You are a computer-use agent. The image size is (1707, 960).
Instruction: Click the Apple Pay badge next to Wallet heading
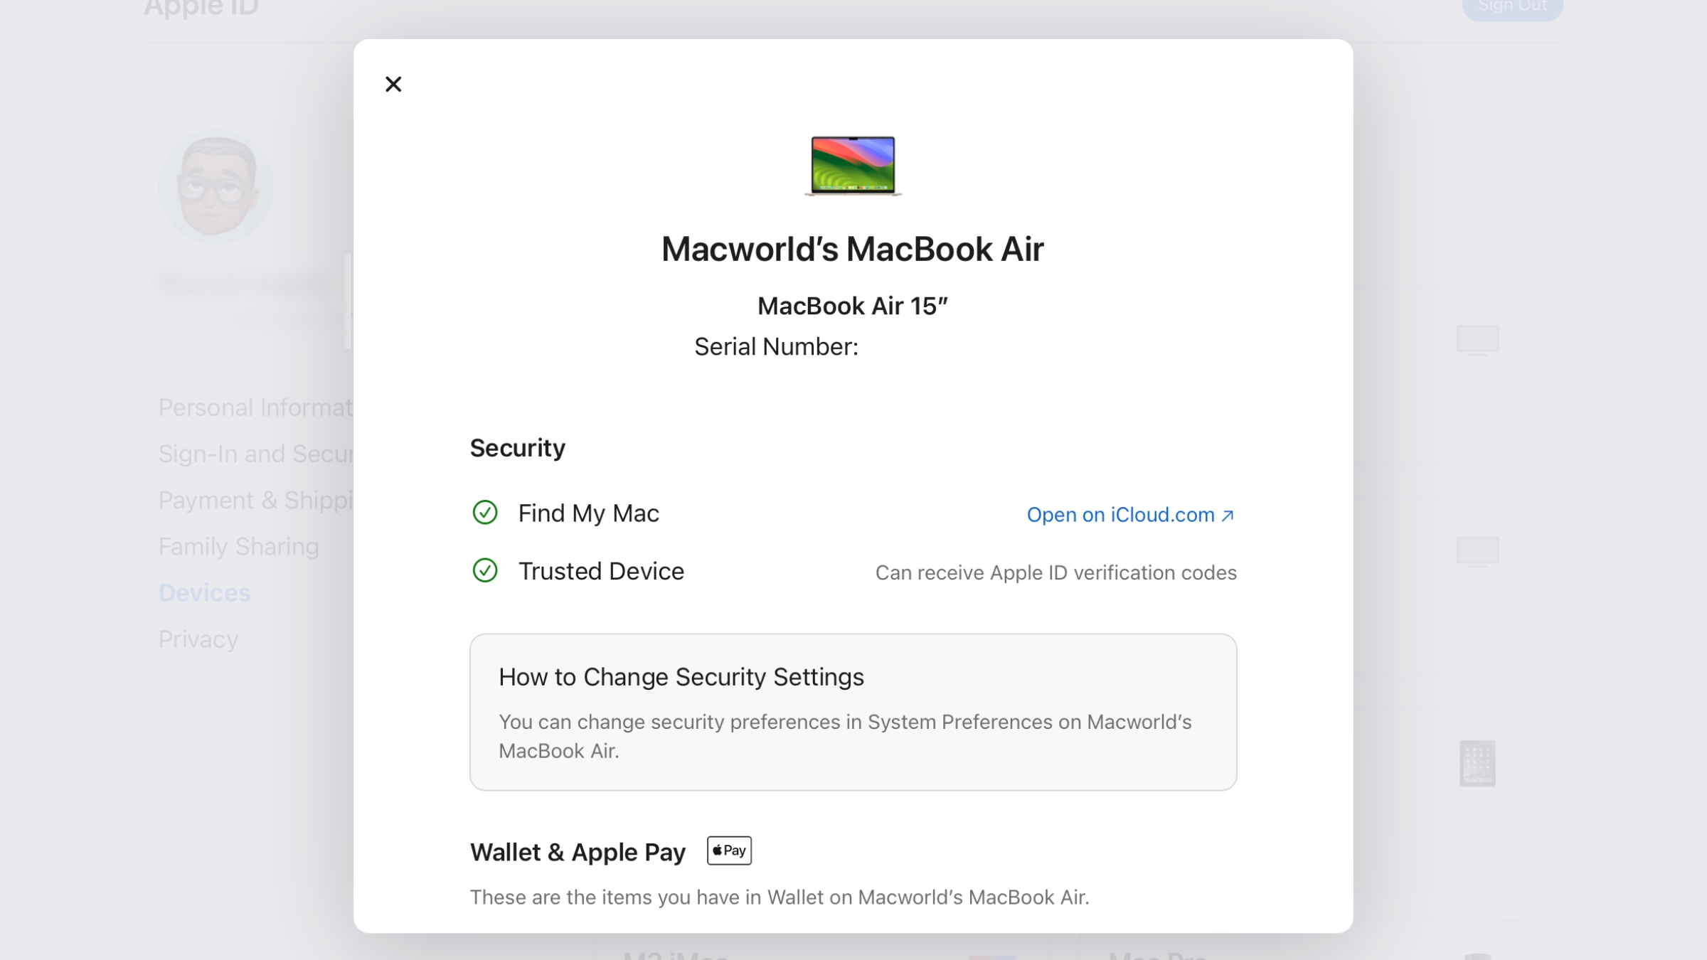pyautogui.click(x=728, y=850)
